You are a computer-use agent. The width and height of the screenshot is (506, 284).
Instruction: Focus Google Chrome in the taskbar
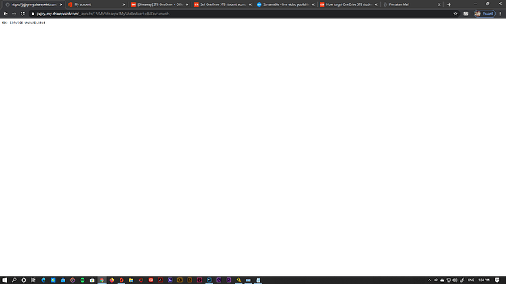click(102, 280)
